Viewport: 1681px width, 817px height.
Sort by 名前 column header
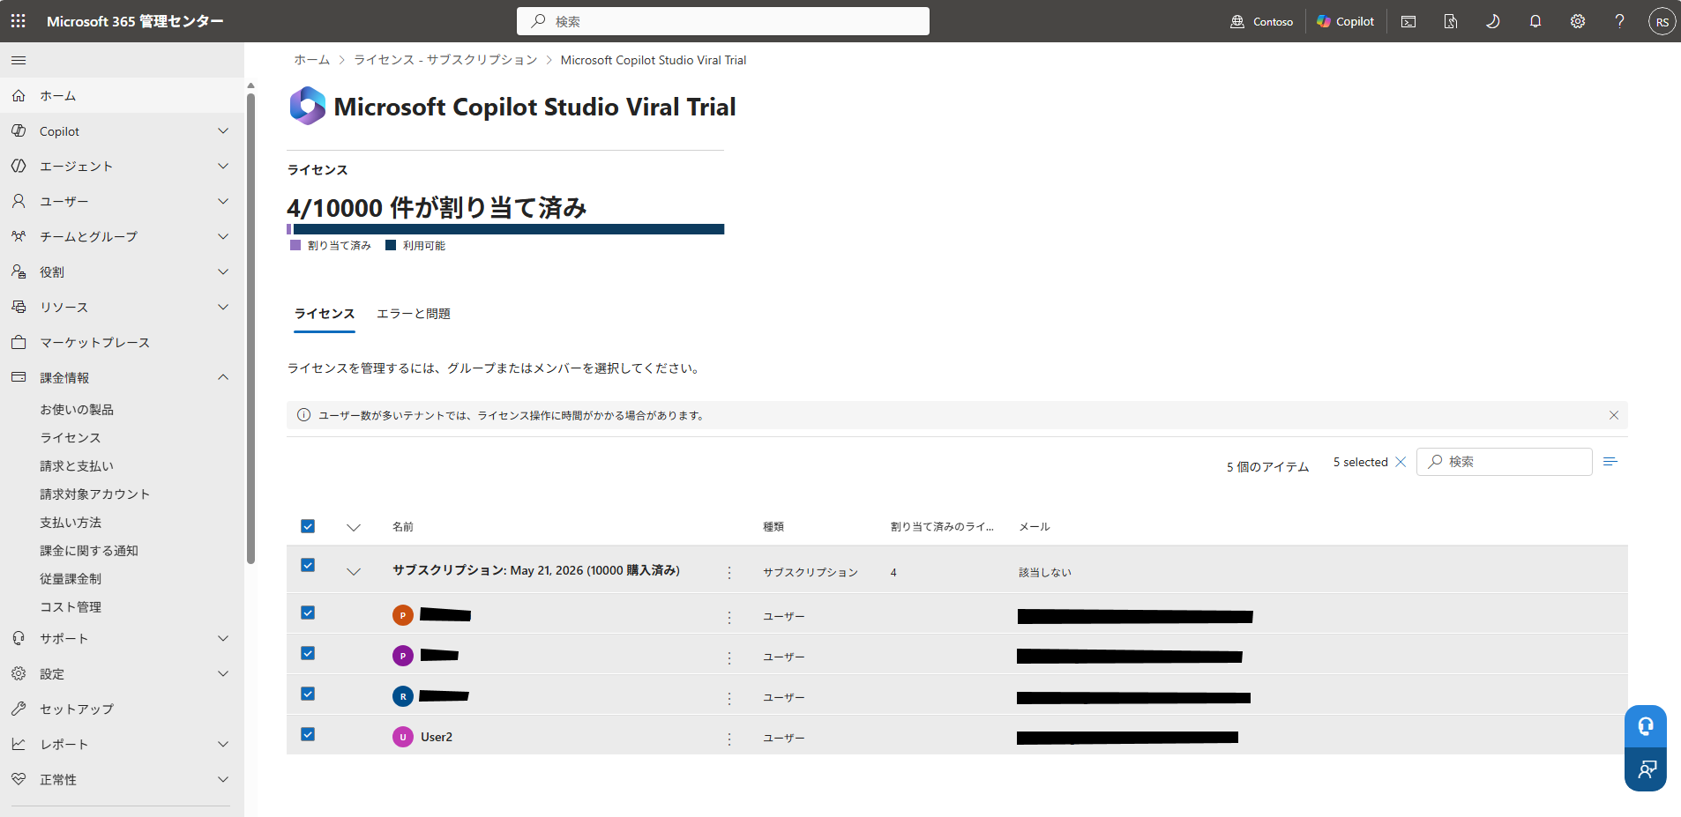(x=403, y=527)
